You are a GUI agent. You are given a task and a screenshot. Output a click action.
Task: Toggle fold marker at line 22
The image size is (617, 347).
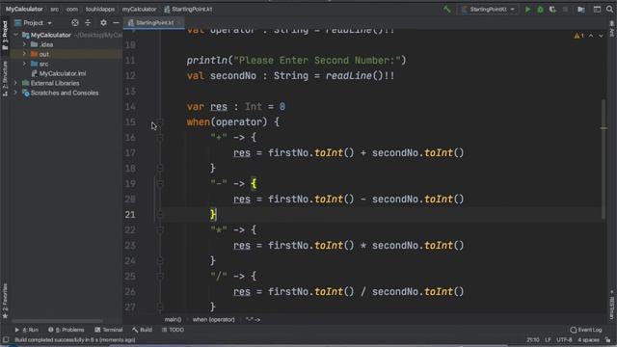(x=160, y=230)
